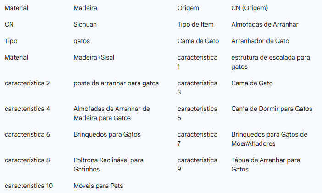Select Almofadas de Arranhar de Madeira text
Screen dimensions: 322x193
tap(111, 113)
